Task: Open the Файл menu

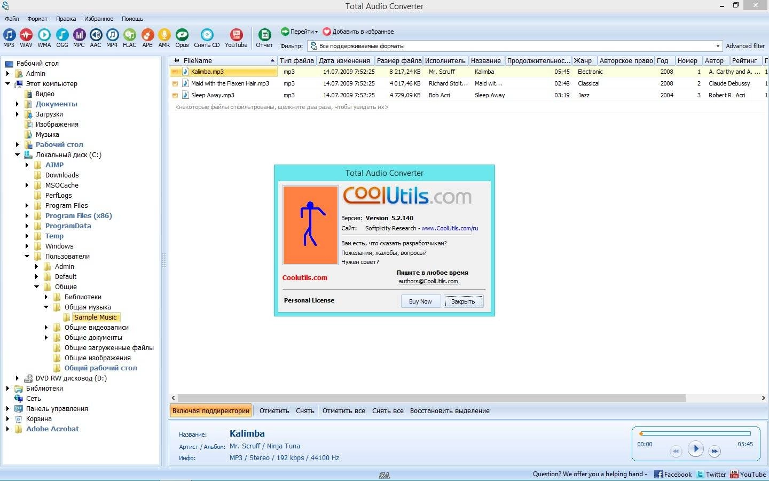Action: coord(12,19)
